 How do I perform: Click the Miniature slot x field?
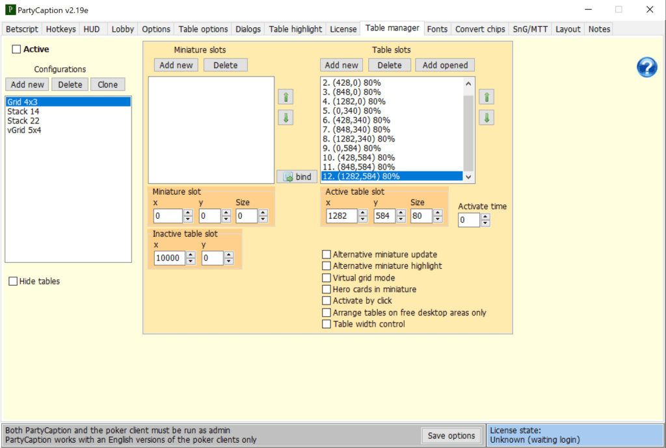(x=168, y=216)
